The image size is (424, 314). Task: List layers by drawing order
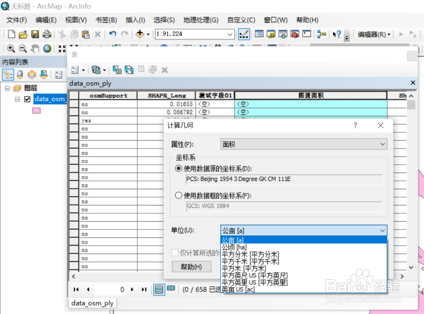coord(8,75)
